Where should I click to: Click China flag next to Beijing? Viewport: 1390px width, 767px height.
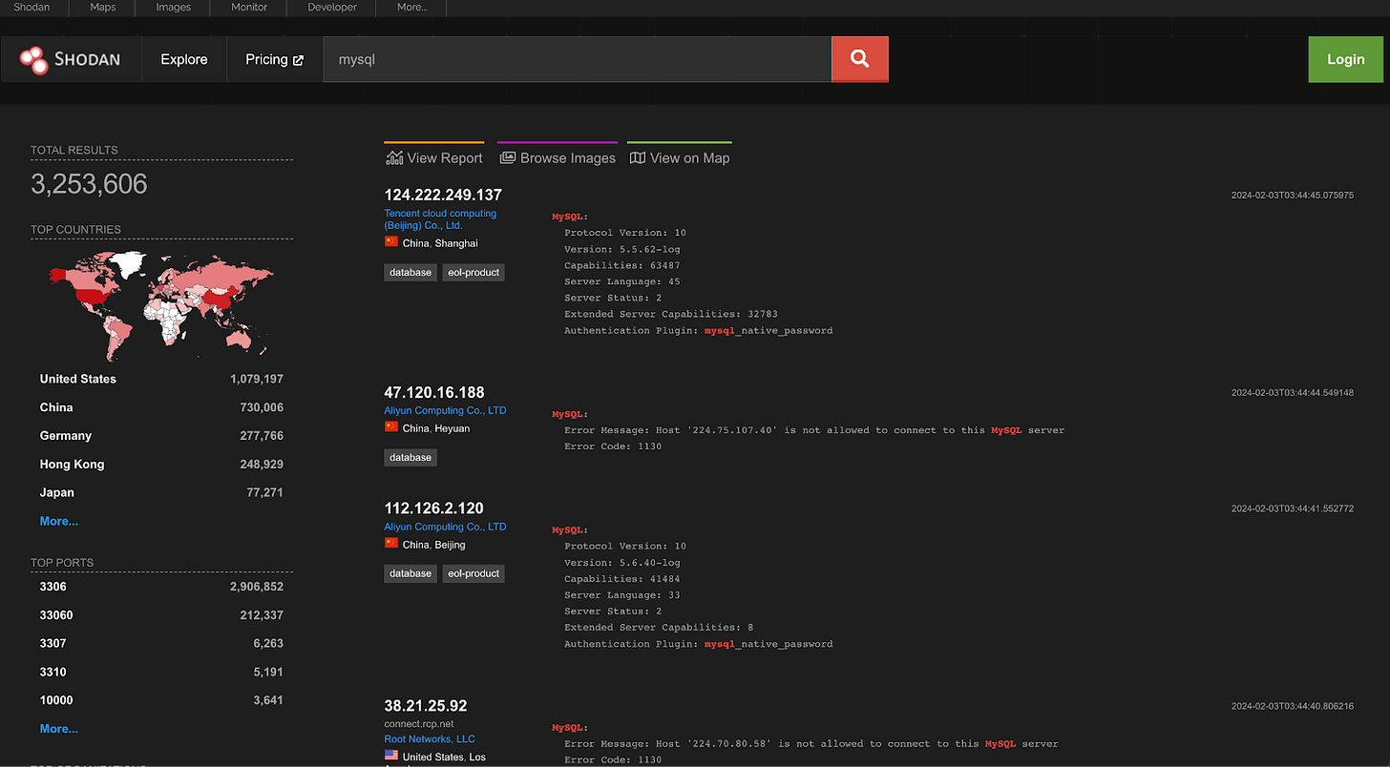pyautogui.click(x=391, y=544)
